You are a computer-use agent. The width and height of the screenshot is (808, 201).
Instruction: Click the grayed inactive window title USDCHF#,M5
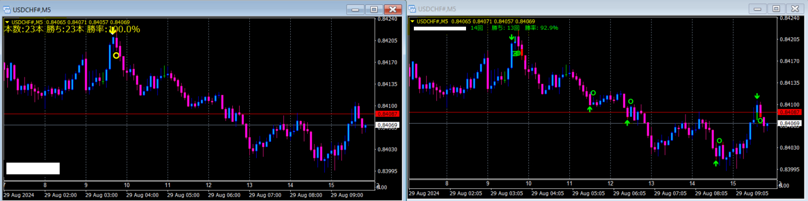coord(437,9)
